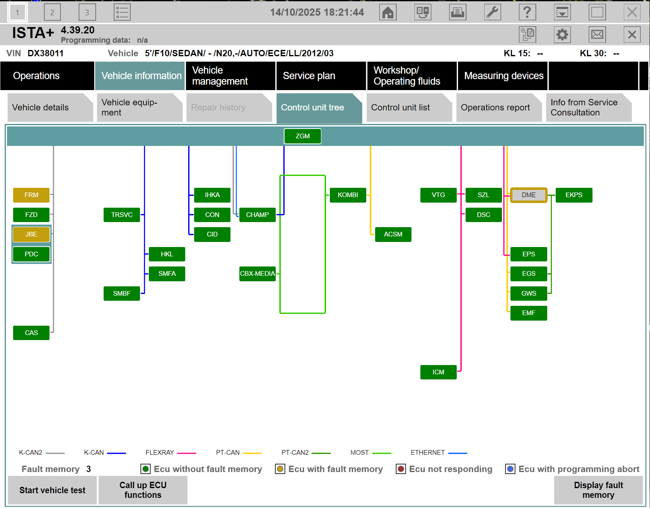The image size is (650, 508).
Task: Close ISTA+ session with X icon
Action: pyautogui.click(x=632, y=34)
